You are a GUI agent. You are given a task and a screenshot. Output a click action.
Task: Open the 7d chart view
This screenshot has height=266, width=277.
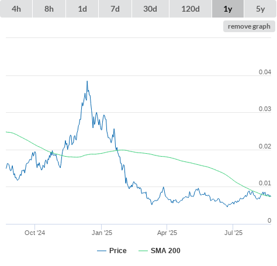(x=115, y=9)
